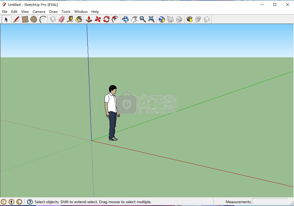
Task: Click the Share Component icon
Action: tap(207, 19)
